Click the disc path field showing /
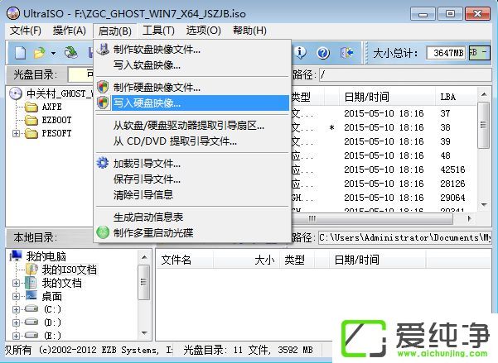The image size is (498, 363). (405, 75)
